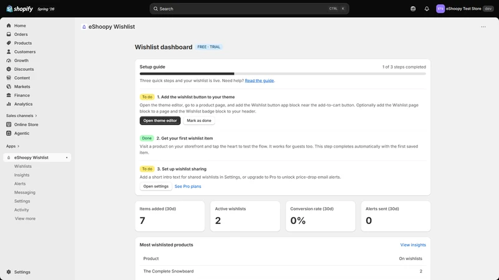Click 'Set up wishlist sharing' step title
The height and width of the screenshot is (280, 499).
pos(184,169)
